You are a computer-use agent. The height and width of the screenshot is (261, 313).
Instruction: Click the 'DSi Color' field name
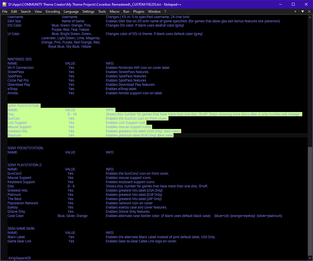click(x=14, y=25)
